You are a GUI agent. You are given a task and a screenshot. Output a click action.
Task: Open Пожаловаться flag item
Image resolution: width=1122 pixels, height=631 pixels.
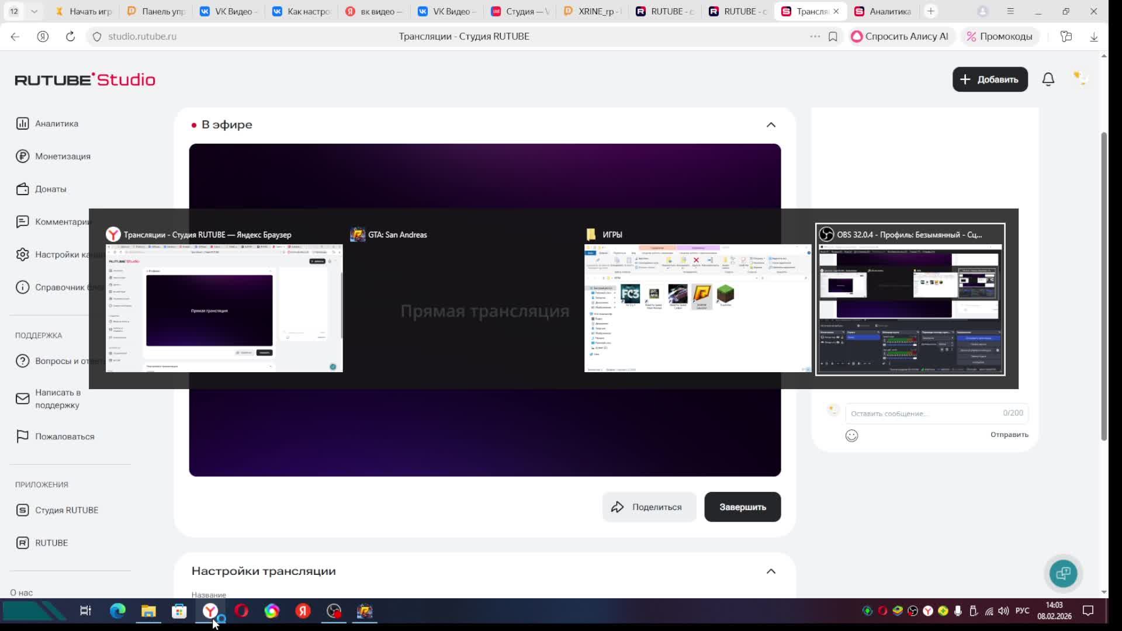(64, 436)
